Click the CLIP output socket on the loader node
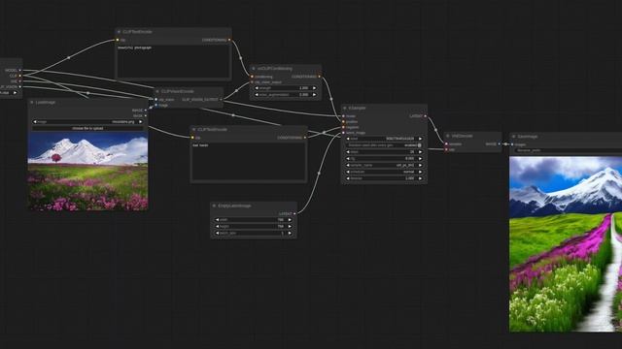Image resolution: width=622 pixels, height=349 pixels. click(20, 76)
